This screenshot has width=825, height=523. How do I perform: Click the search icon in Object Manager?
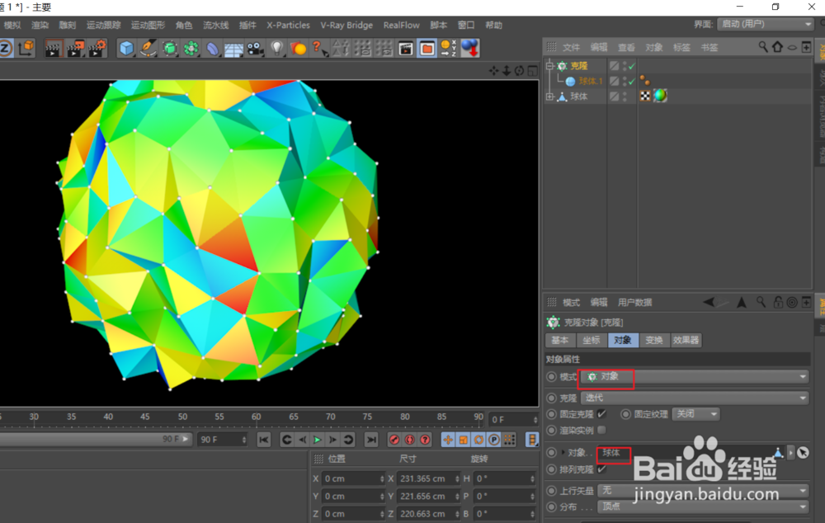tap(763, 47)
